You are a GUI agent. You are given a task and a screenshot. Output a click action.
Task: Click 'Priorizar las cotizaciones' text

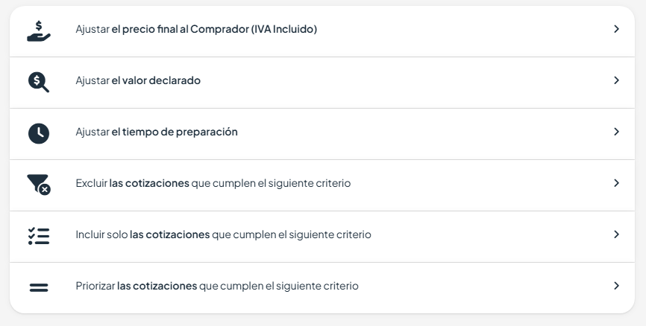point(137,286)
